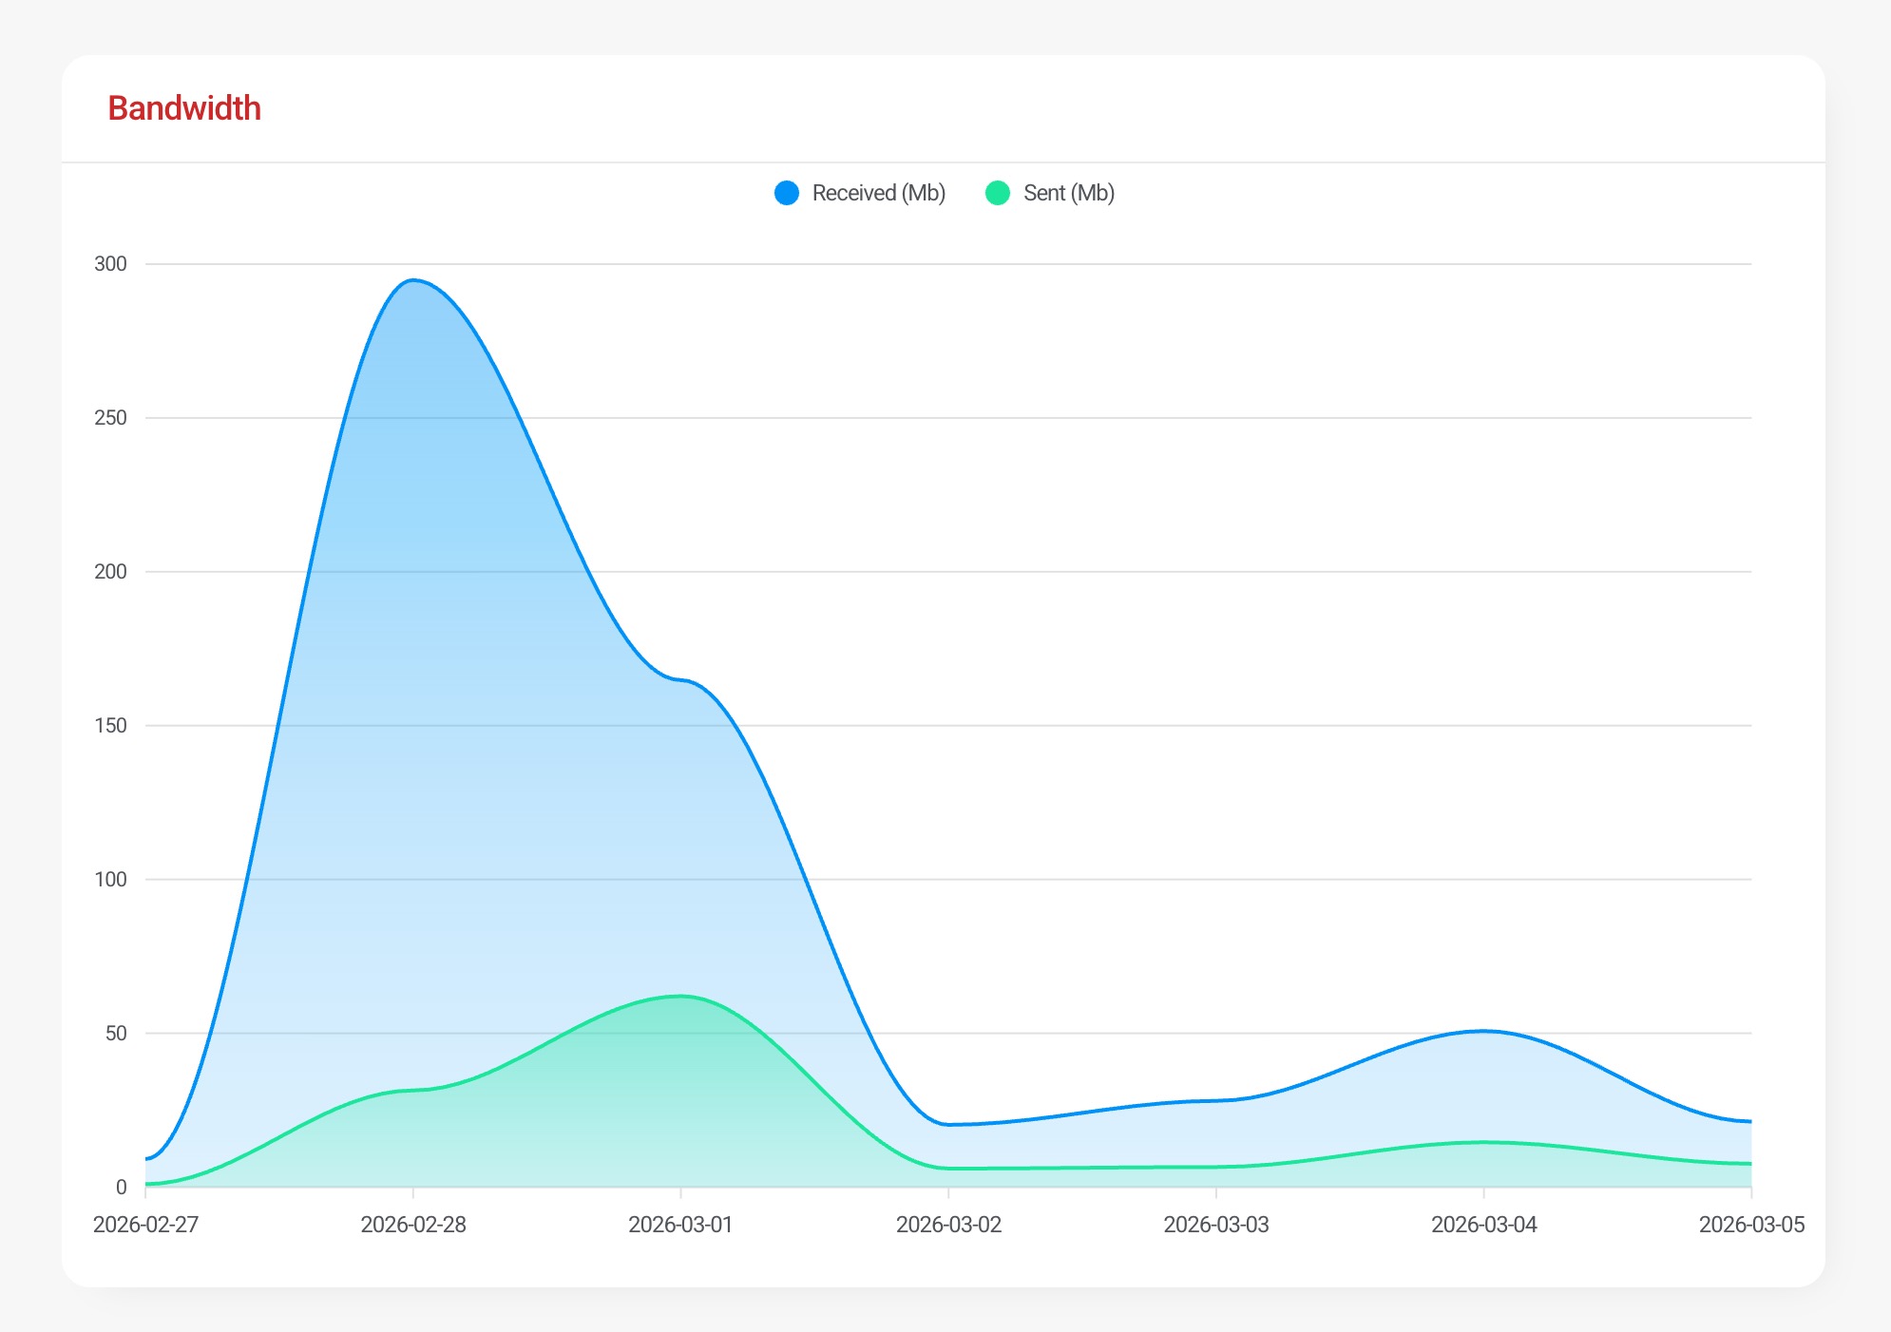
Task: Toggle the Received (Mb) series label
Action: tap(878, 193)
